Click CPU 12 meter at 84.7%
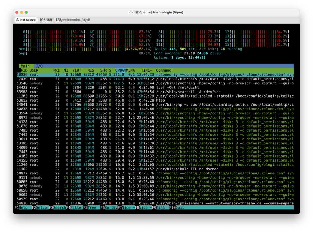The image size is (313, 232). (x=257, y=32)
